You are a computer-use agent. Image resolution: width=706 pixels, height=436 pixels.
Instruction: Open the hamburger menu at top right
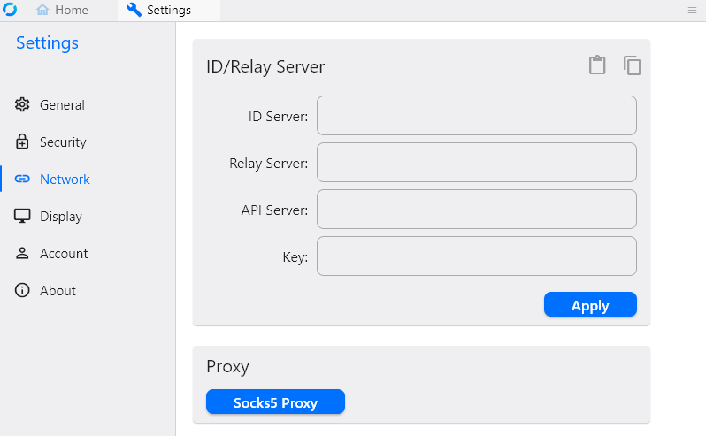tap(692, 11)
